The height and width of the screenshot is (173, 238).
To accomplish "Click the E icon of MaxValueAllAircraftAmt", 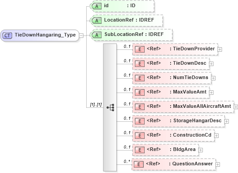I will pos(140,107).
